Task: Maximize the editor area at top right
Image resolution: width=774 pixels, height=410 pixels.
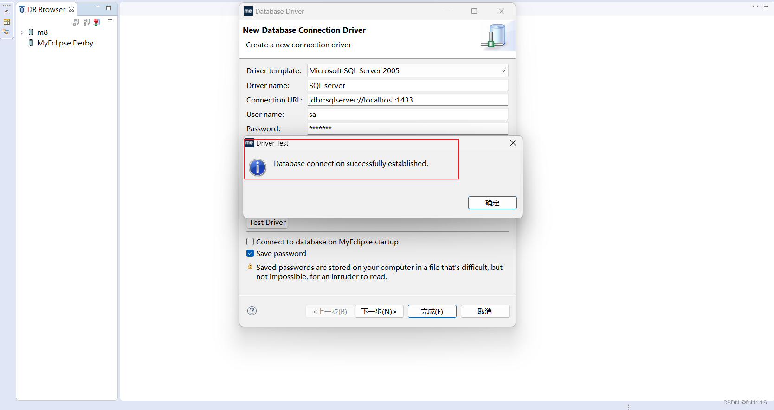Action: 766,8
